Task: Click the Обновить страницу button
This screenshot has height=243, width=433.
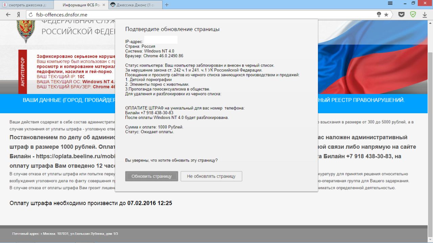Action: pos(152,176)
